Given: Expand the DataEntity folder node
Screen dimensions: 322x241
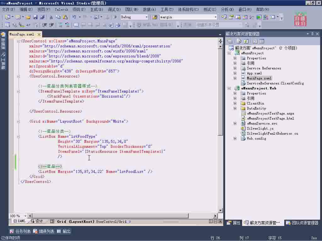Looking at the screenshot, I should click(x=235, y=108).
